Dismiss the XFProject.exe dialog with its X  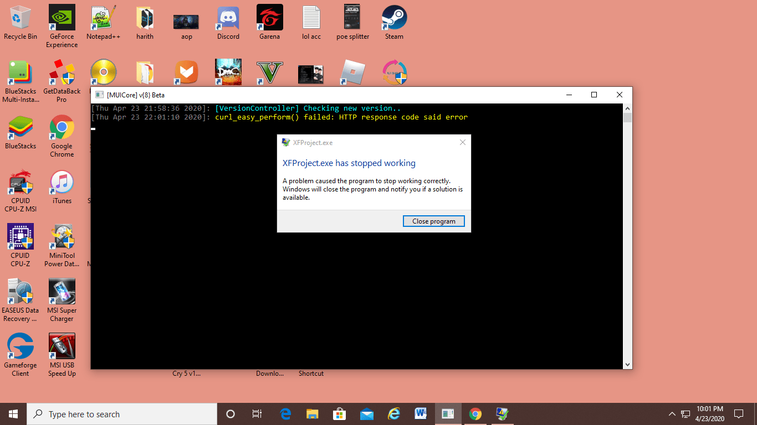coord(463,142)
